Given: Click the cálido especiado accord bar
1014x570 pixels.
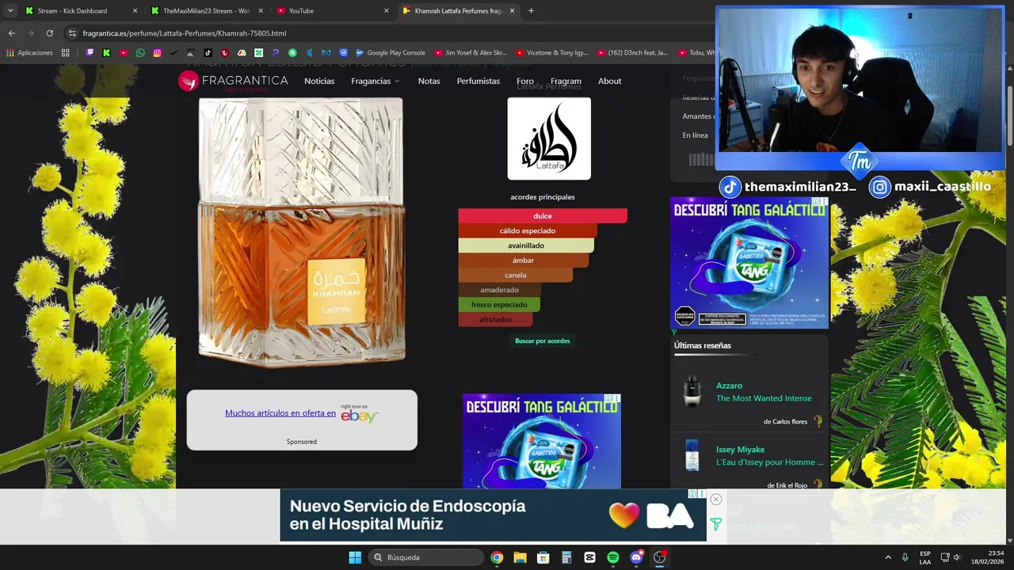Looking at the screenshot, I should pyautogui.click(x=528, y=231).
